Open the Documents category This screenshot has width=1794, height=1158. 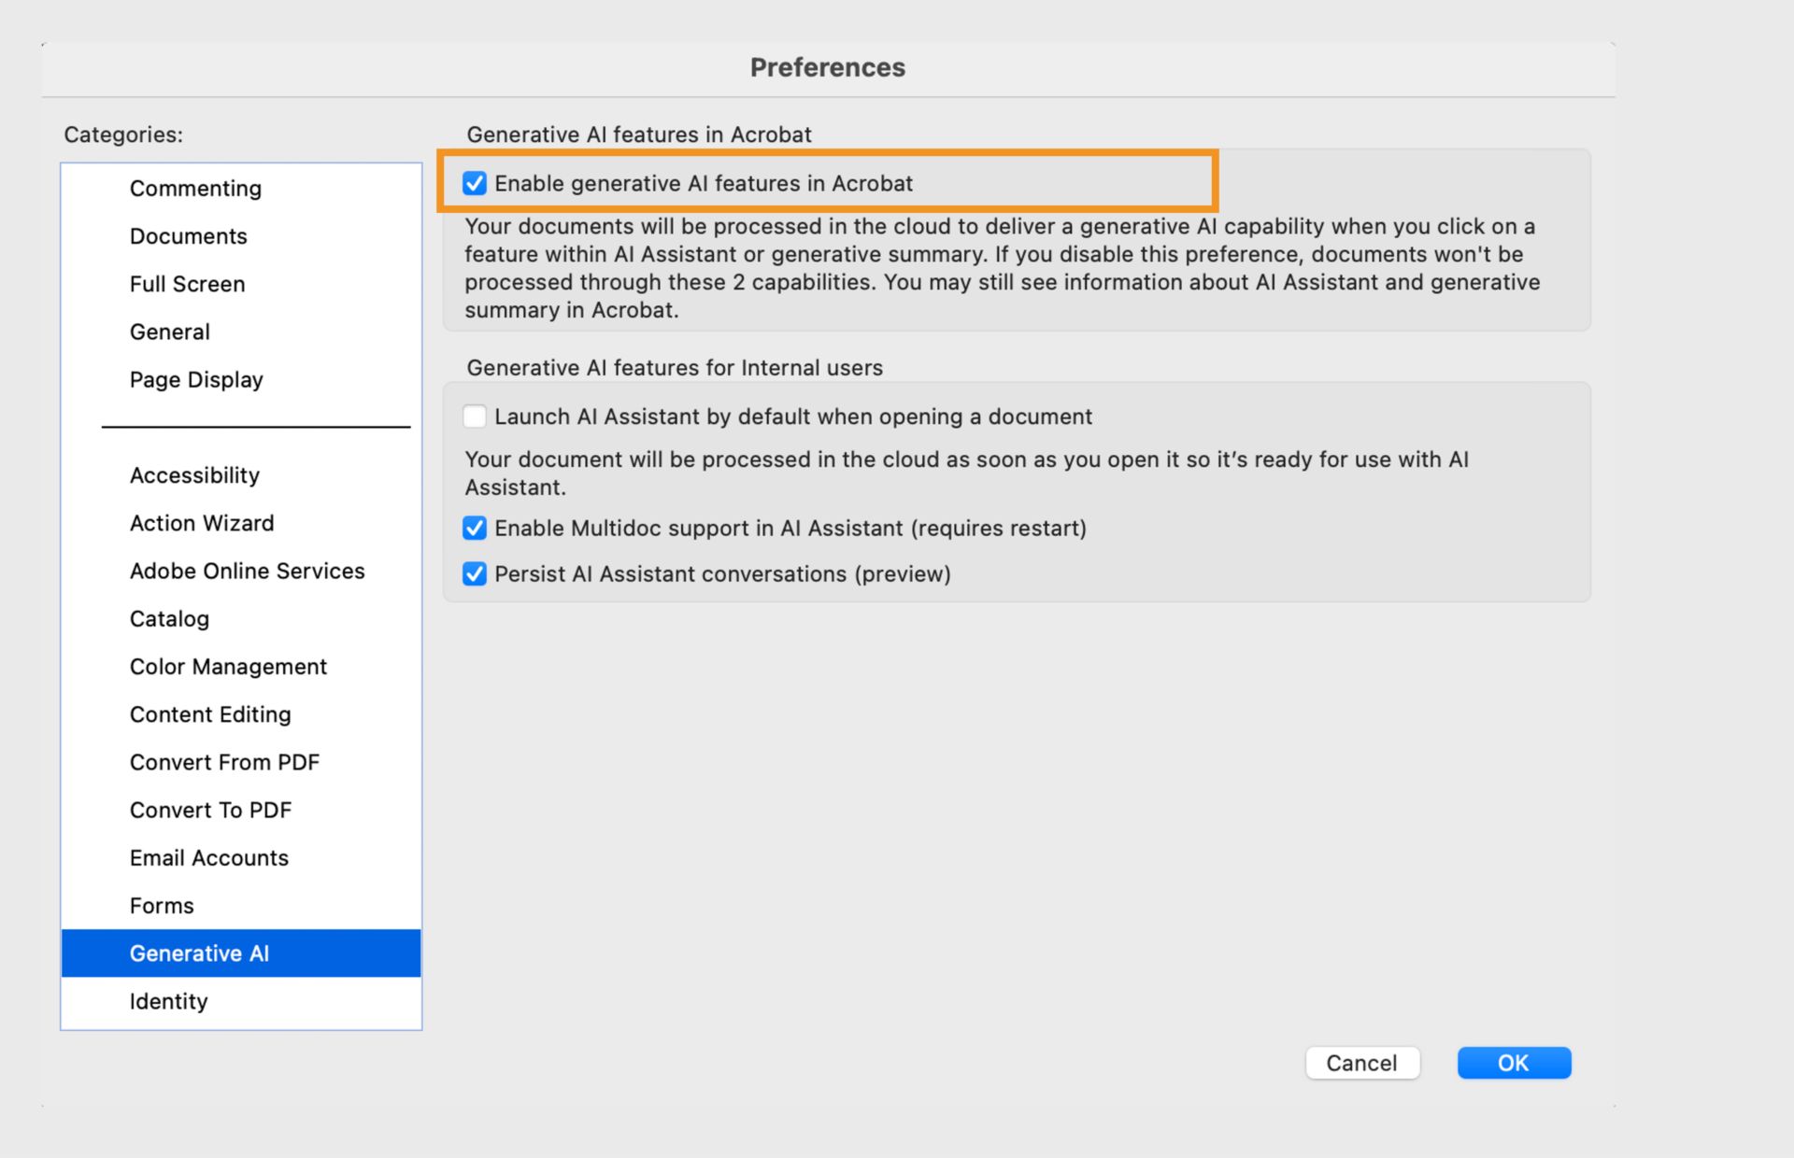189,236
